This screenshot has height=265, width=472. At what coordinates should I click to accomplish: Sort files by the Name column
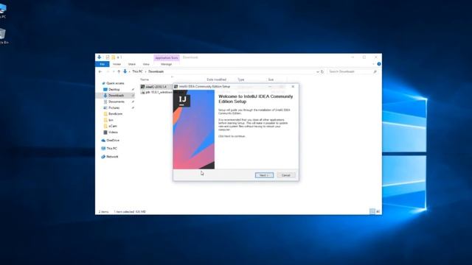(x=145, y=79)
